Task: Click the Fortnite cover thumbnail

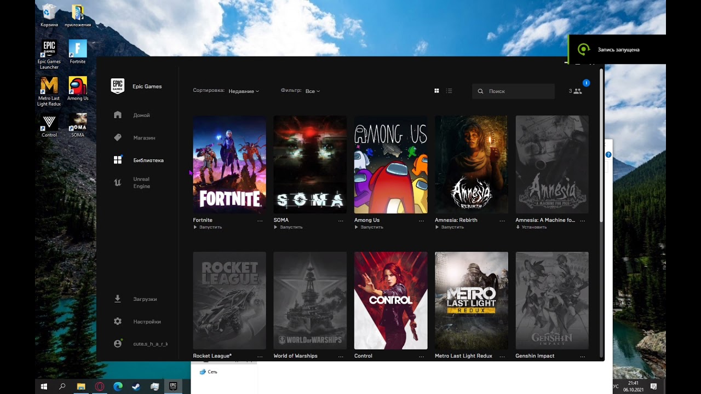Action: (x=229, y=164)
